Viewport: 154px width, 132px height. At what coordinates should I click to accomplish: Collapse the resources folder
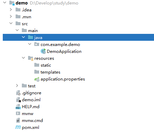(x=24, y=58)
